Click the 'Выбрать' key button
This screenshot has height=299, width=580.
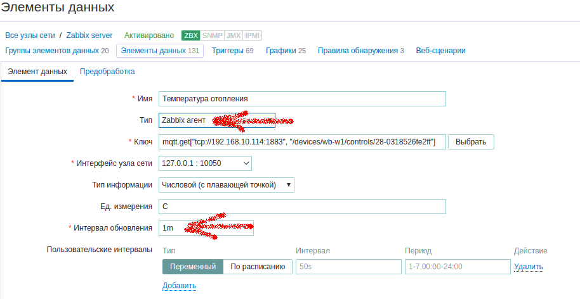[471, 142]
